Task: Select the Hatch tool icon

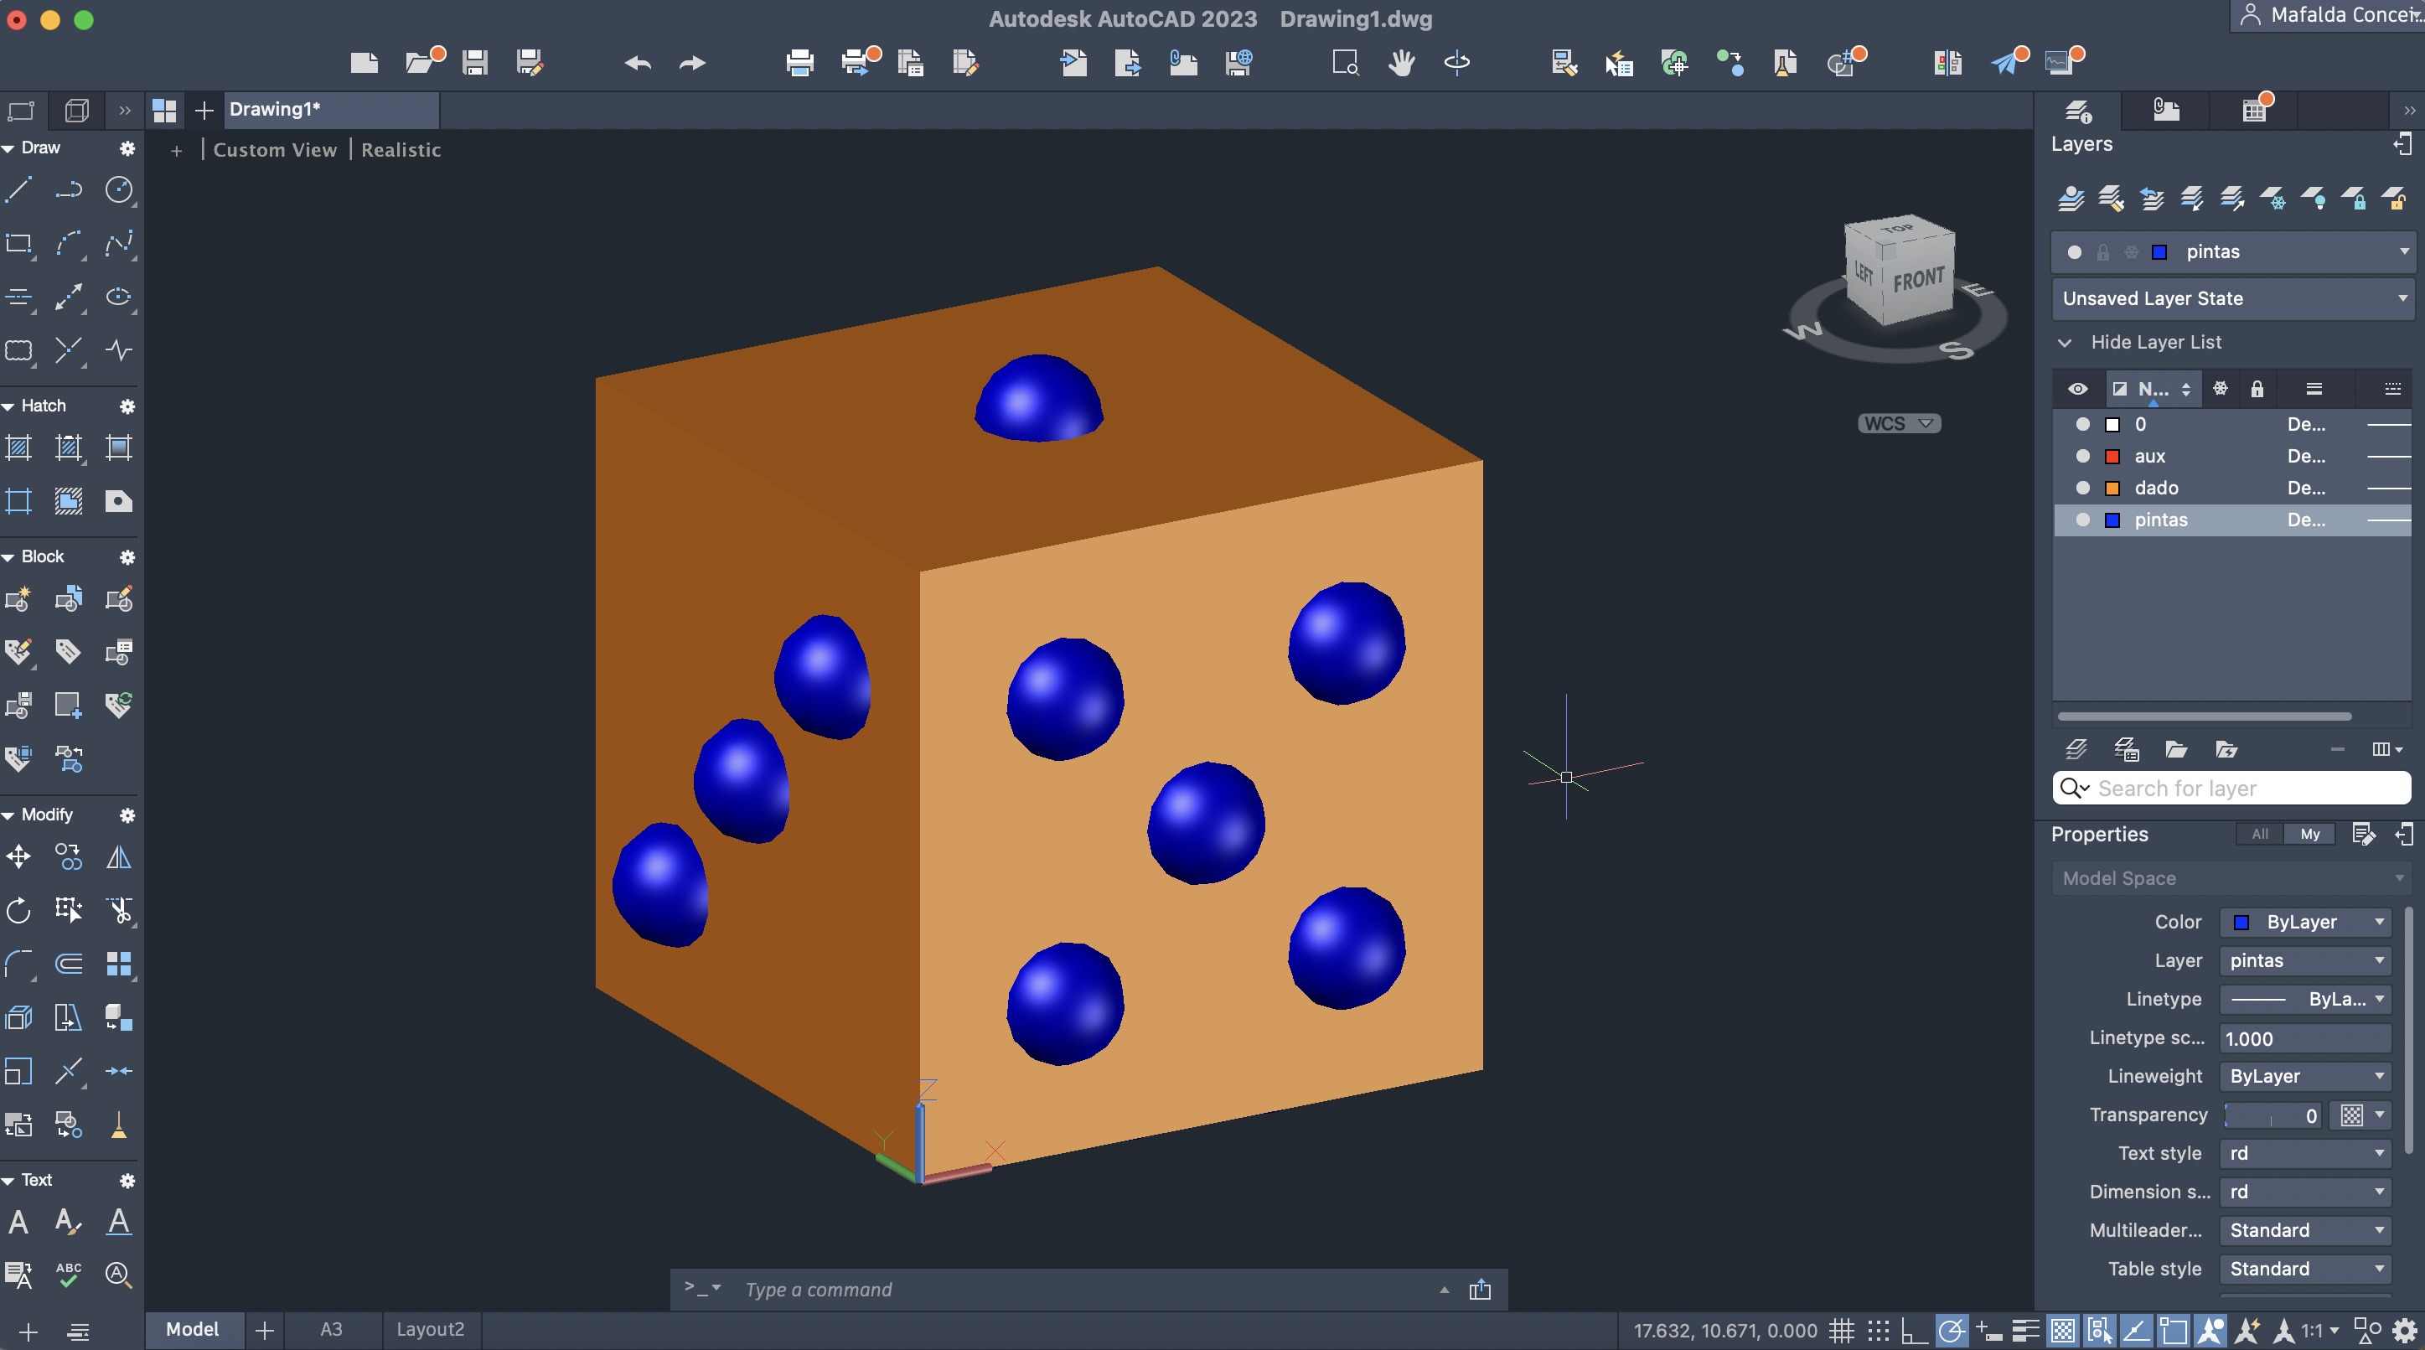Action: [18, 447]
